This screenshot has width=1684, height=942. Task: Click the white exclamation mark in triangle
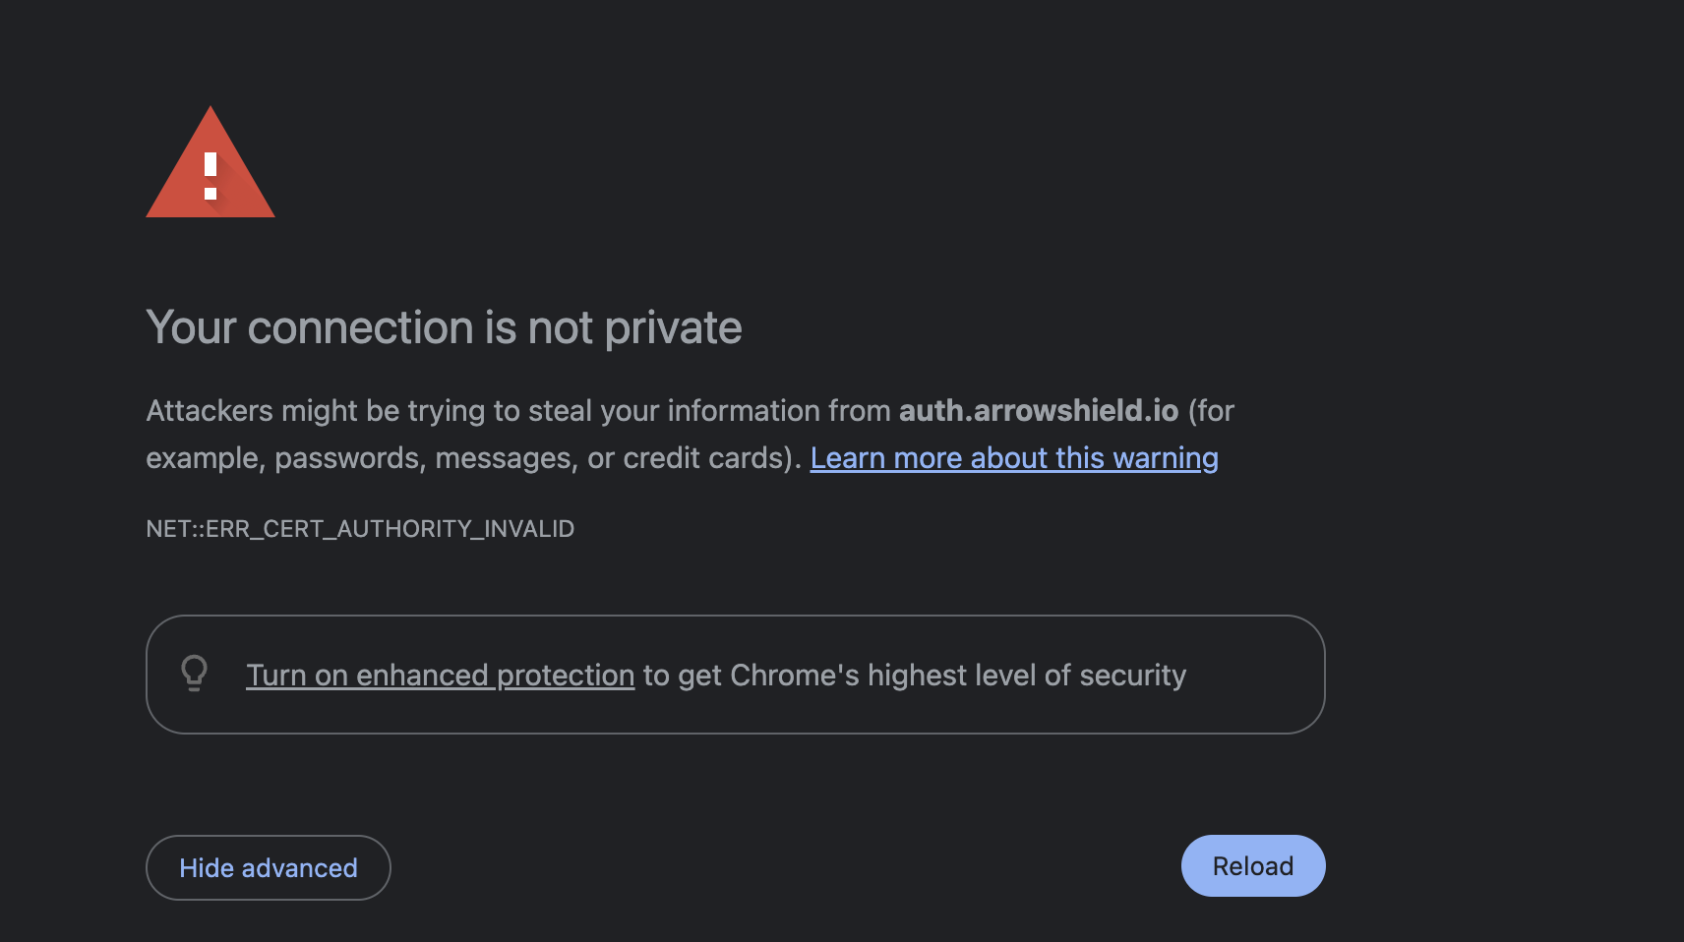click(210, 175)
